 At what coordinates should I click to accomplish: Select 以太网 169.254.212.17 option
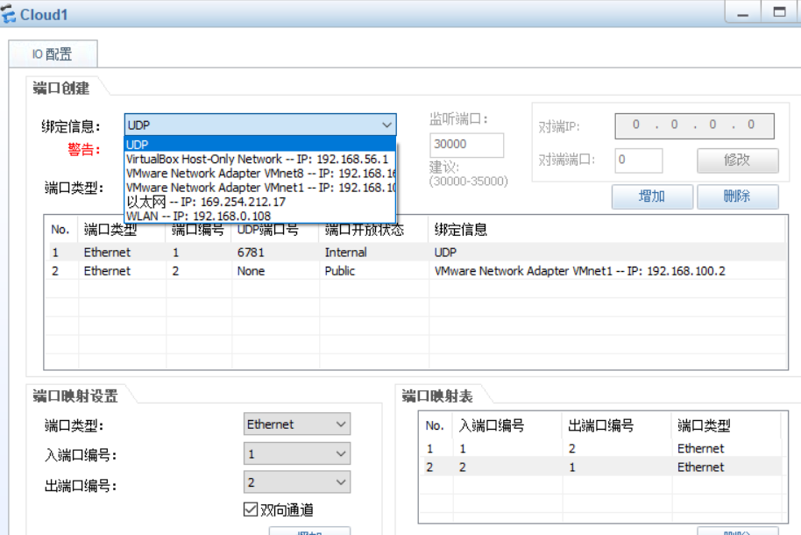260,202
